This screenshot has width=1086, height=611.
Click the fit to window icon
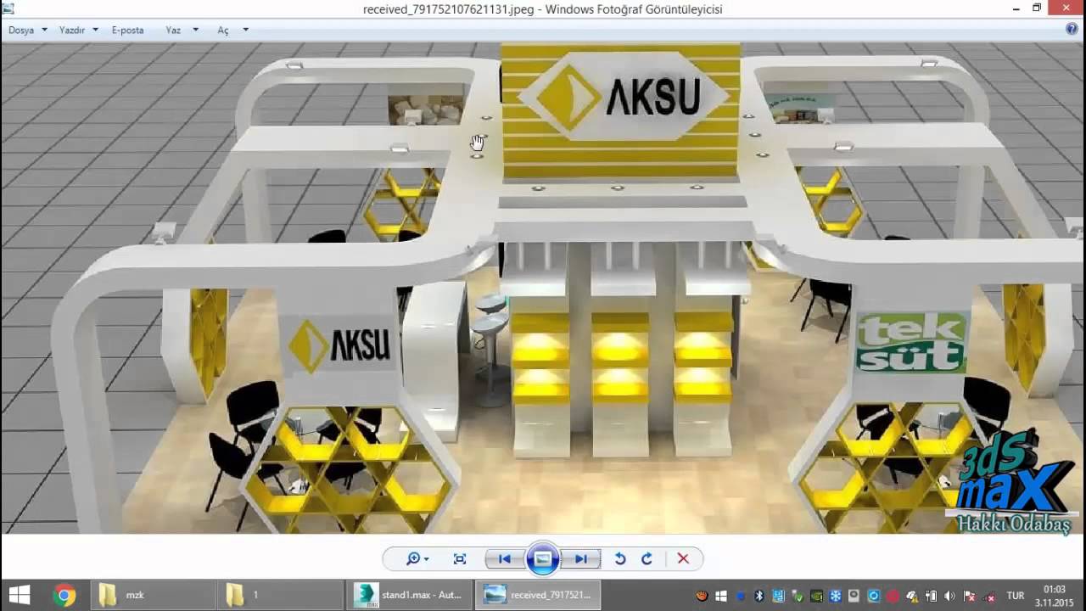point(460,558)
